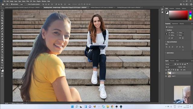Select the Frame tool

2,23
